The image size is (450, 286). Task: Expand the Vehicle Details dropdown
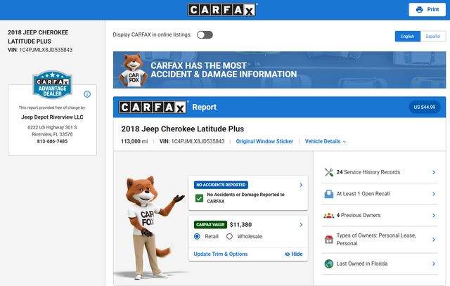pyautogui.click(x=325, y=141)
